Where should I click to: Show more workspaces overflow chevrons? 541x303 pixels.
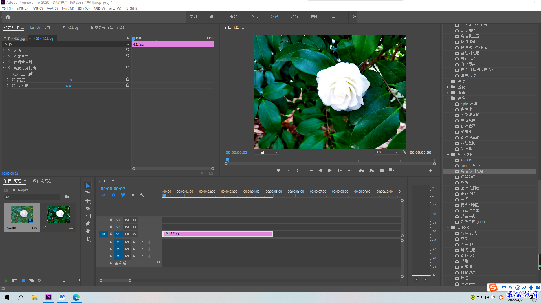tap(354, 17)
